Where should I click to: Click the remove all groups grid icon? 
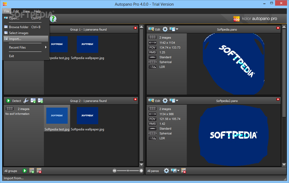tap(39, 171)
